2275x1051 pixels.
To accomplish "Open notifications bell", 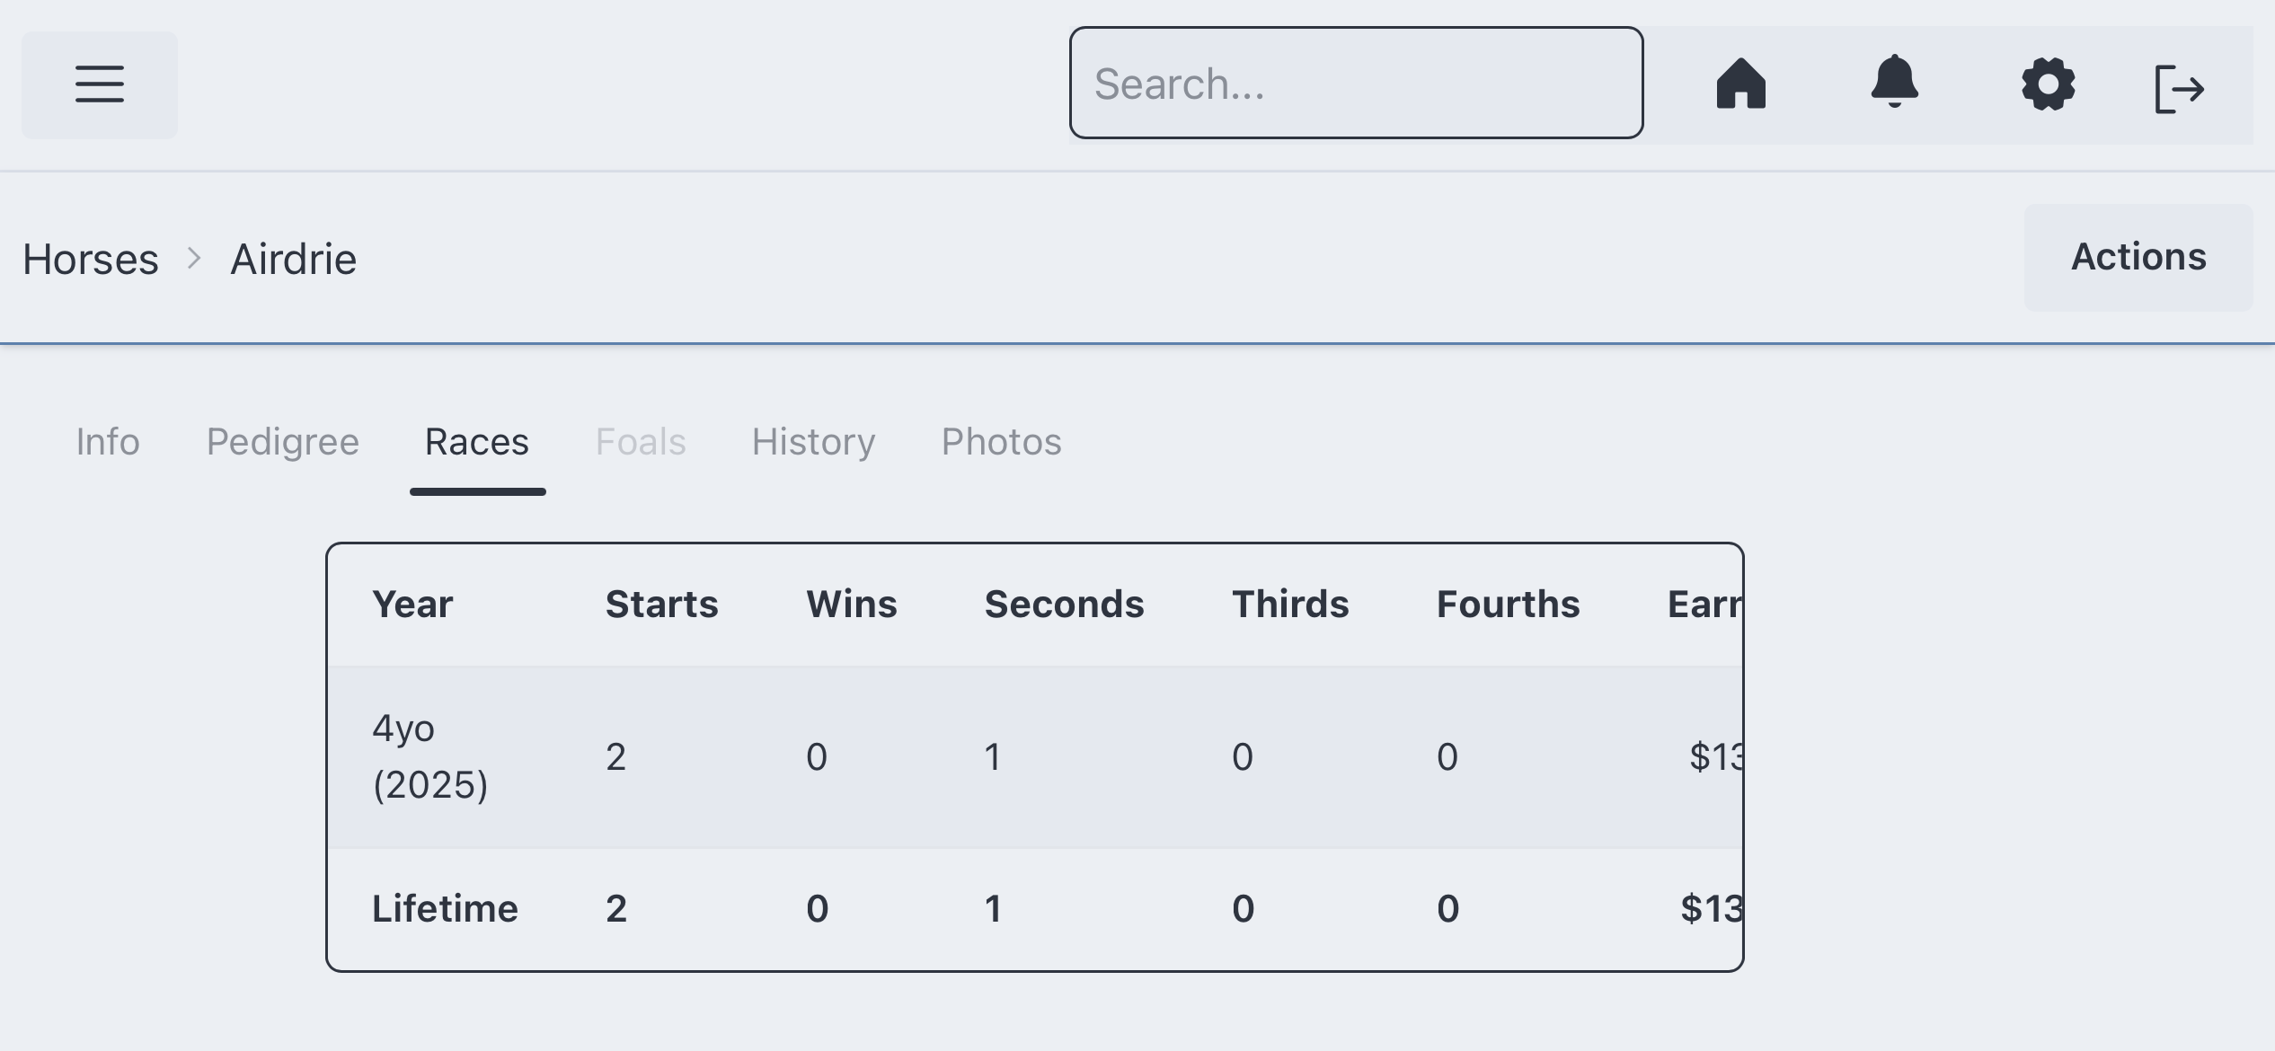I will pyautogui.click(x=1894, y=83).
